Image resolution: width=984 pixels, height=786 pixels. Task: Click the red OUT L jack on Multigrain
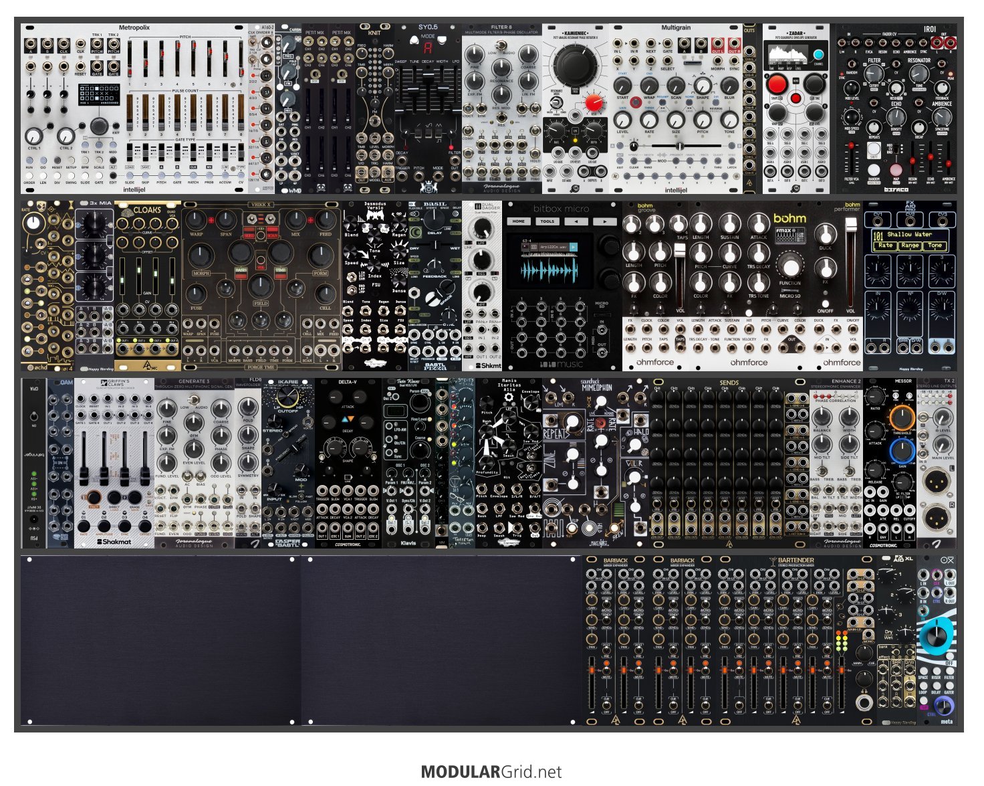pyautogui.click(x=717, y=45)
